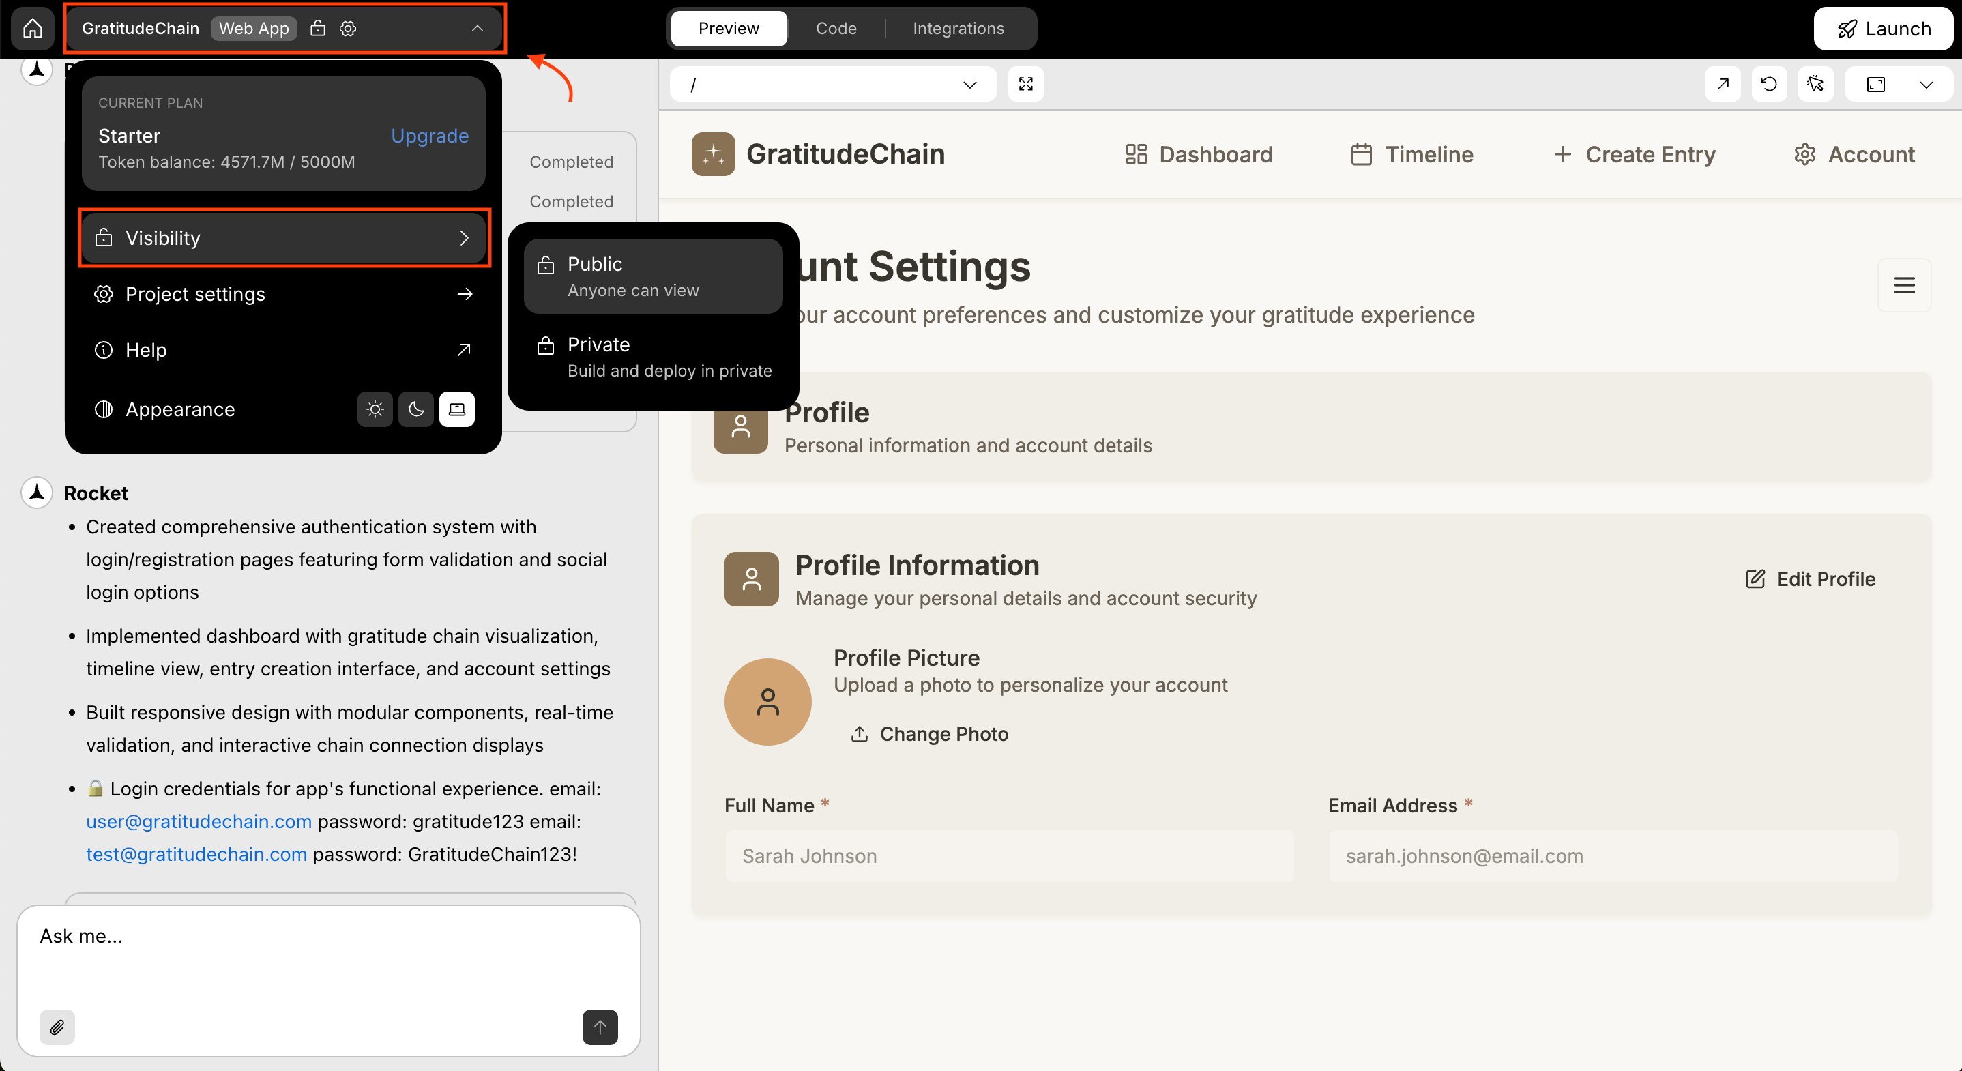Switch to the Code tab
This screenshot has height=1071, width=1962.
pos(836,28)
